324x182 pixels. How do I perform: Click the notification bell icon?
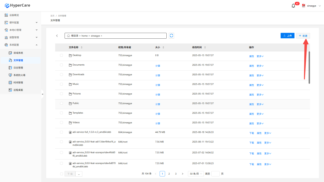tap(293, 6)
